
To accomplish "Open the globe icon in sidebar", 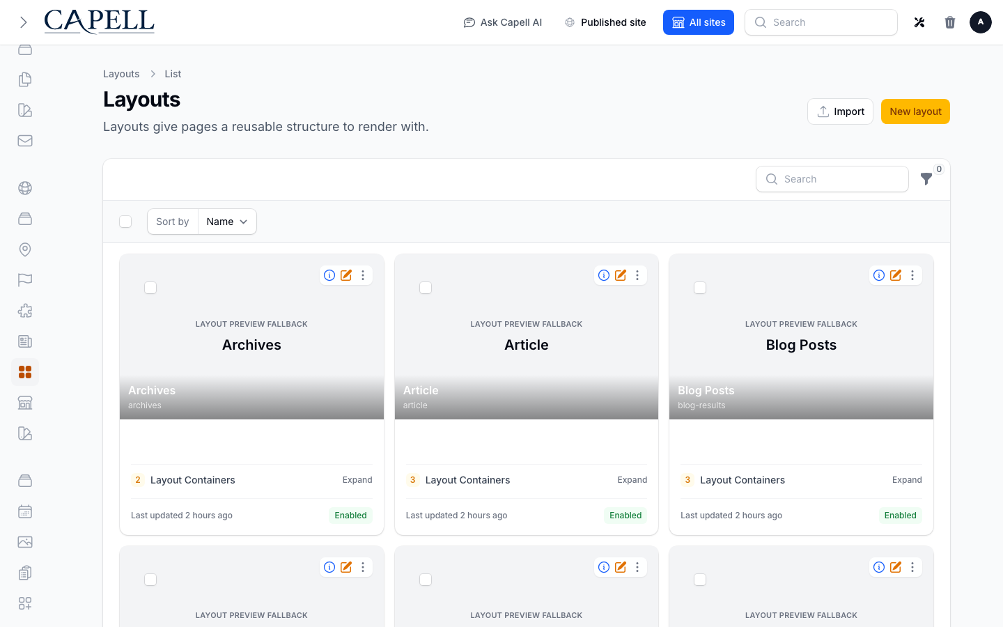I will [25, 188].
